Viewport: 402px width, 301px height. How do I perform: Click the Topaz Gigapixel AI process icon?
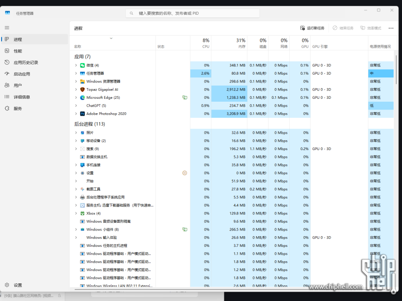tap(82, 89)
